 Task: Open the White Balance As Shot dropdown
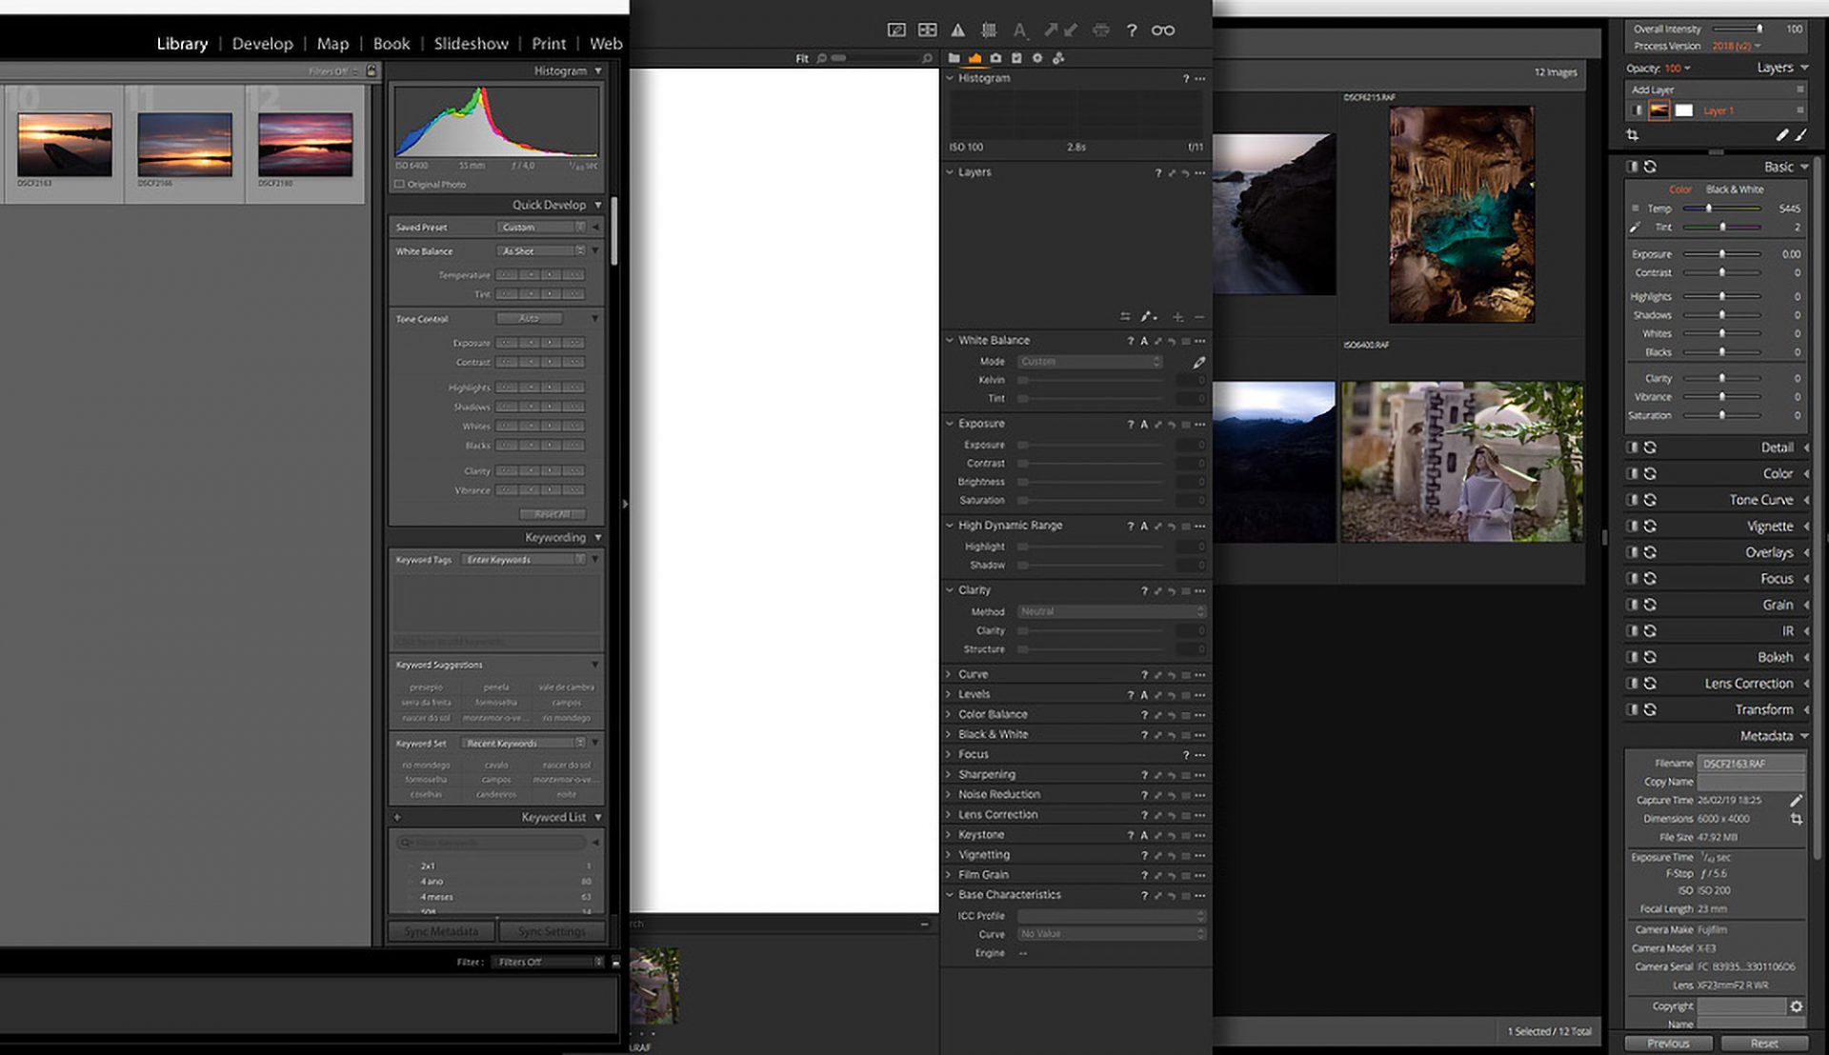(541, 251)
